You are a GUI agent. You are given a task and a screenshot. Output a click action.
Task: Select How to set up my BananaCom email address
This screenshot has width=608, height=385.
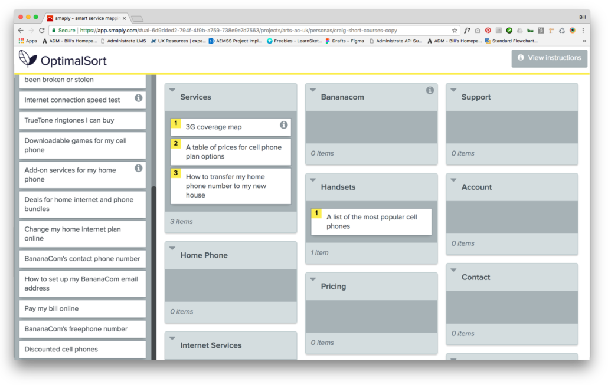(x=83, y=284)
